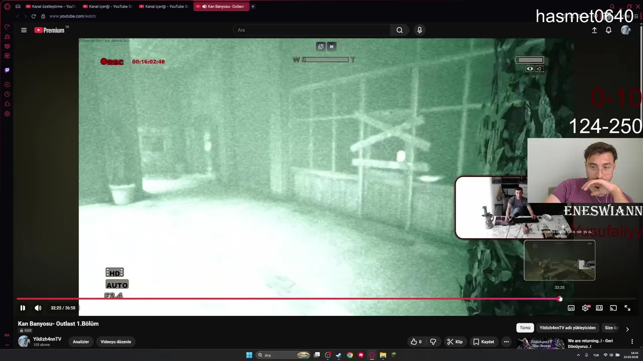Click the YouTube search box

(311, 30)
